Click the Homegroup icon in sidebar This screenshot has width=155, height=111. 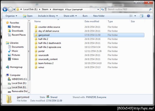point(7,67)
